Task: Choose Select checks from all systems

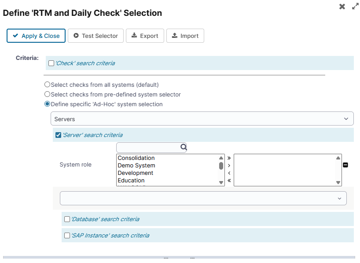Action: point(47,85)
